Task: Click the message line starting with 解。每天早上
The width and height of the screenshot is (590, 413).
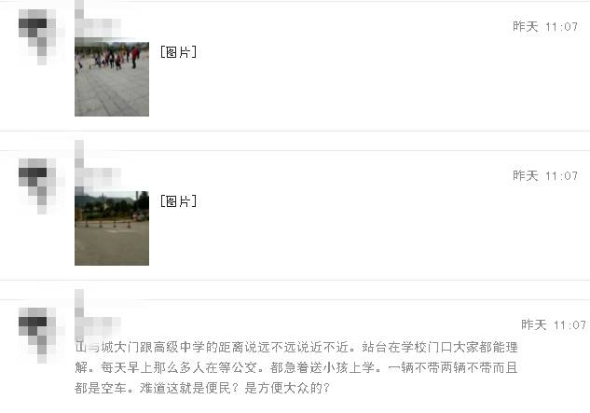Action: [x=296, y=367]
